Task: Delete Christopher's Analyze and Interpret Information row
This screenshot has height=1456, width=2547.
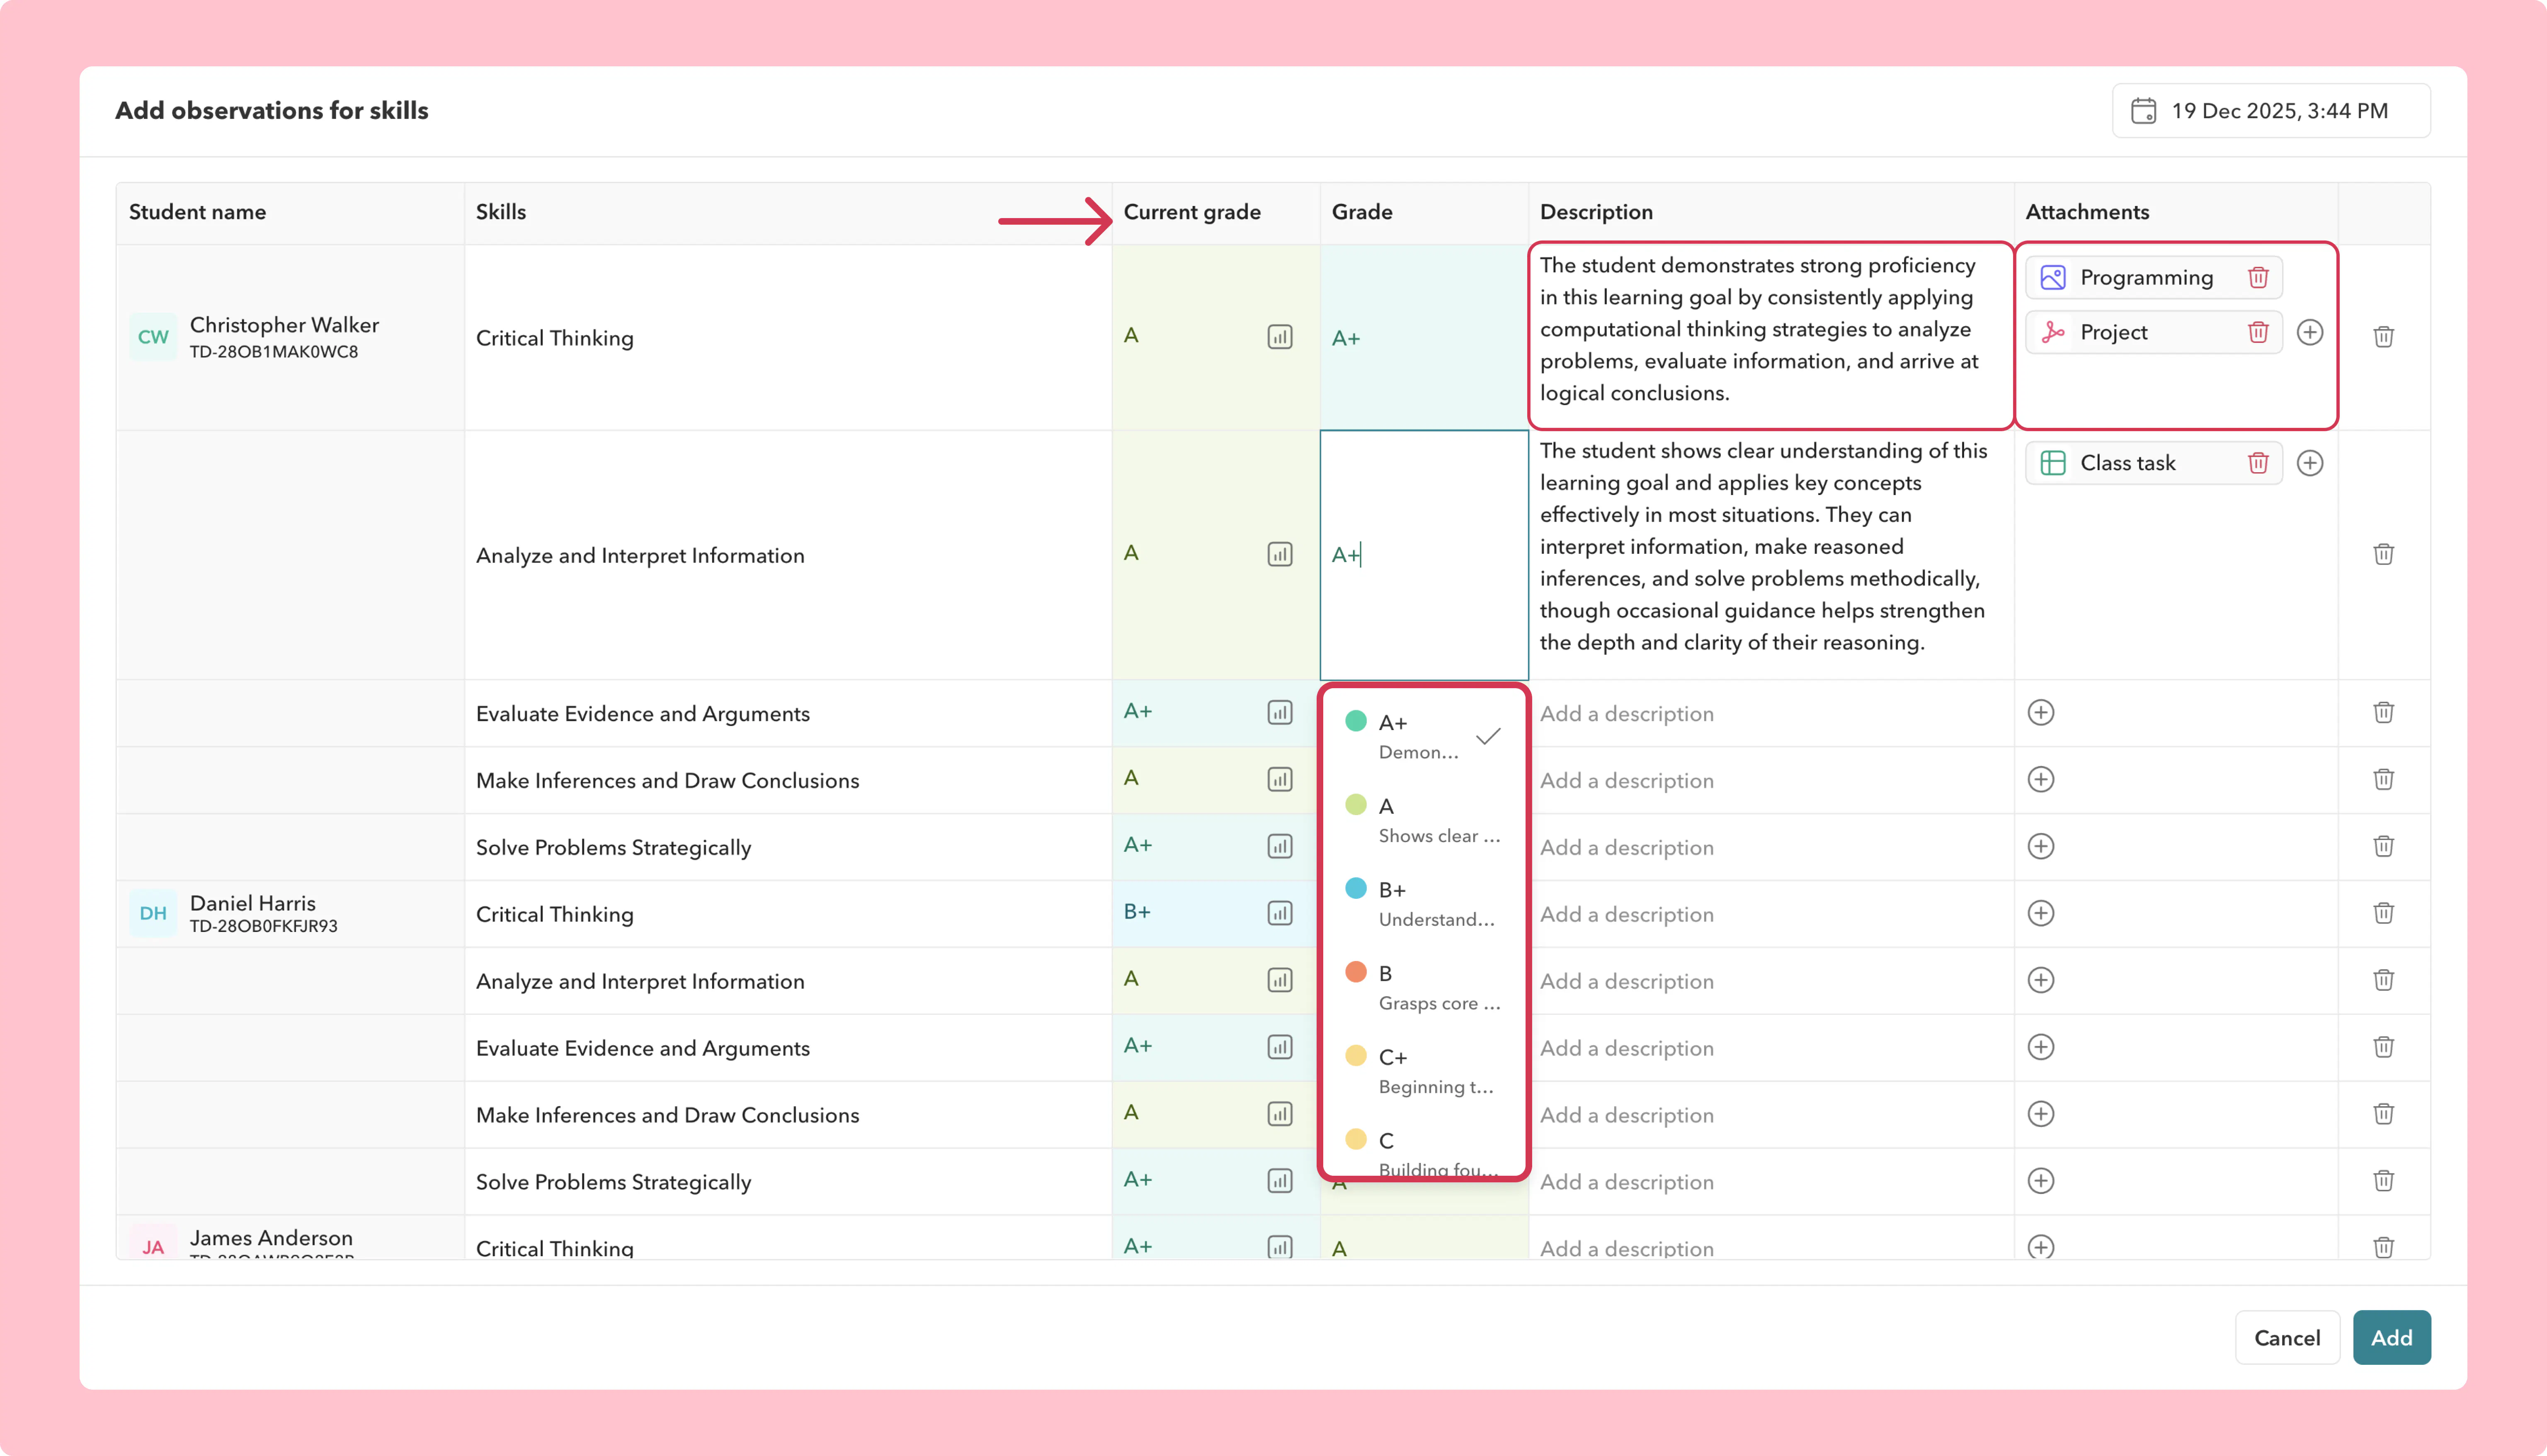Action: pyautogui.click(x=2384, y=554)
